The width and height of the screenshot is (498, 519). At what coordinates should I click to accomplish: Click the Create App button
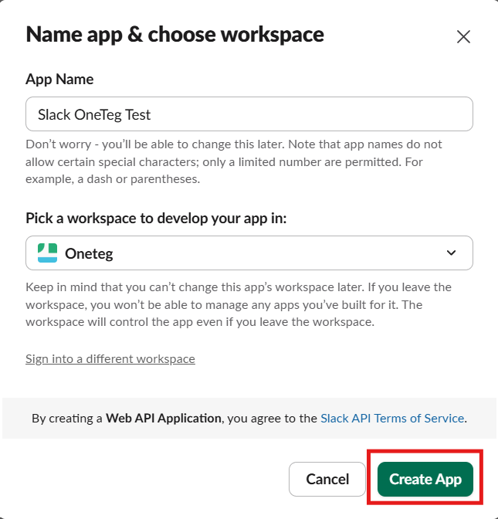425,479
